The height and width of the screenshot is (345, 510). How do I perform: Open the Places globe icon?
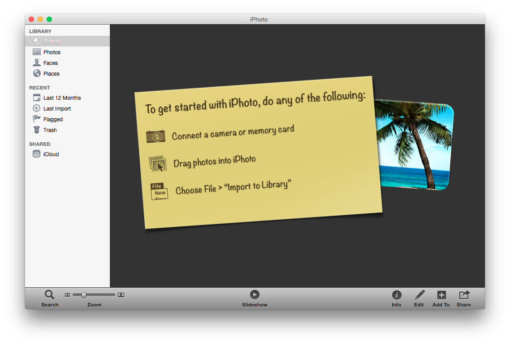(37, 73)
